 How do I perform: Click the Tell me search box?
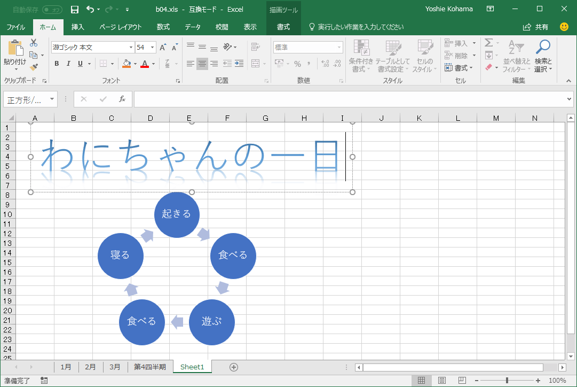tap(356, 27)
